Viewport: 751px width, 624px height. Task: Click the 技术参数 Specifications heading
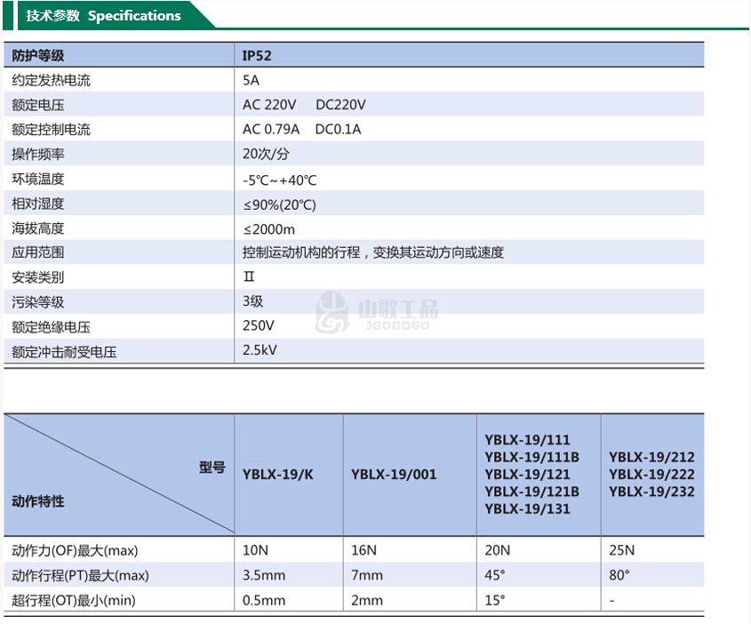(103, 16)
